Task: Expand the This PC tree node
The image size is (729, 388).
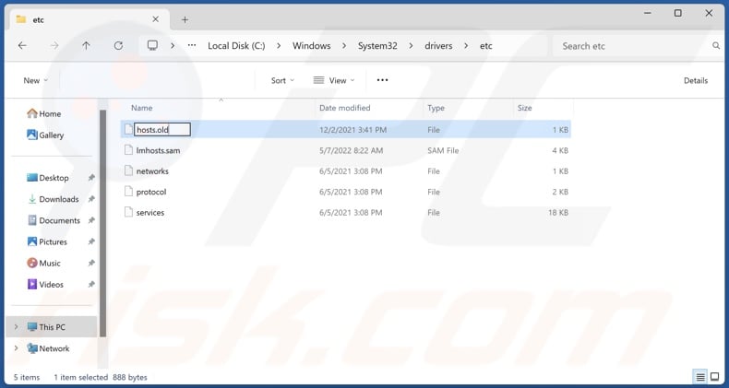Action: click(17, 327)
